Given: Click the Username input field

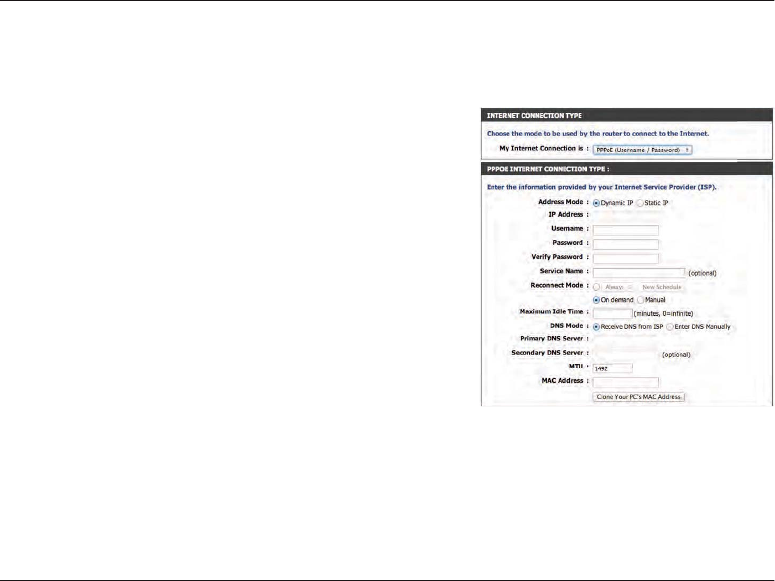Looking at the screenshot, I should point(626,231).
